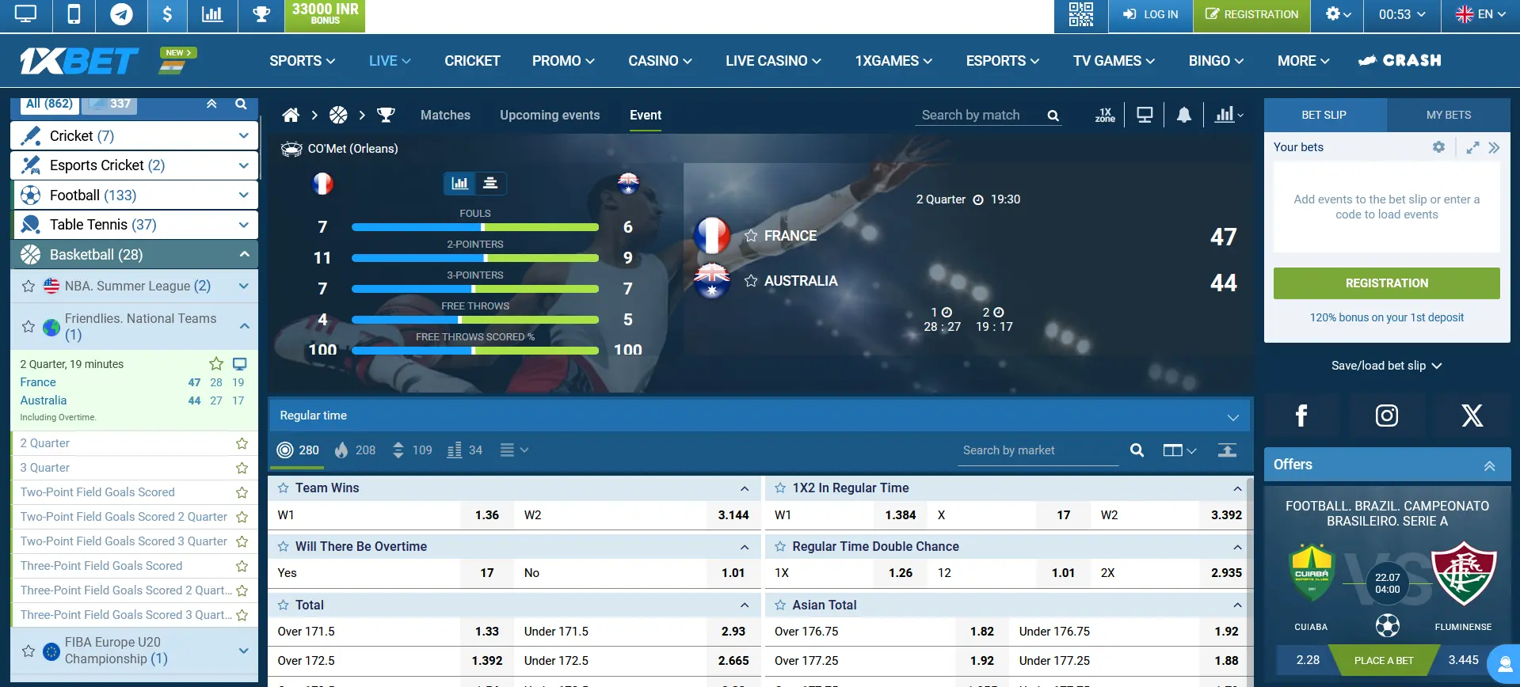
Task: Expand the bet slip with arrows icon
Action: tap(1472, 147)
